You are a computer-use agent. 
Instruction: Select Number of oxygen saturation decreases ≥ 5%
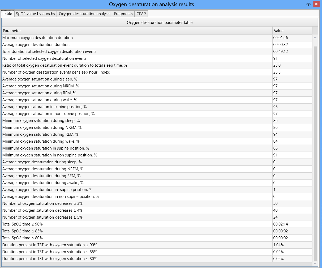(x=157, y=217)
